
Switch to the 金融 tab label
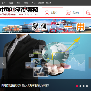75,13
